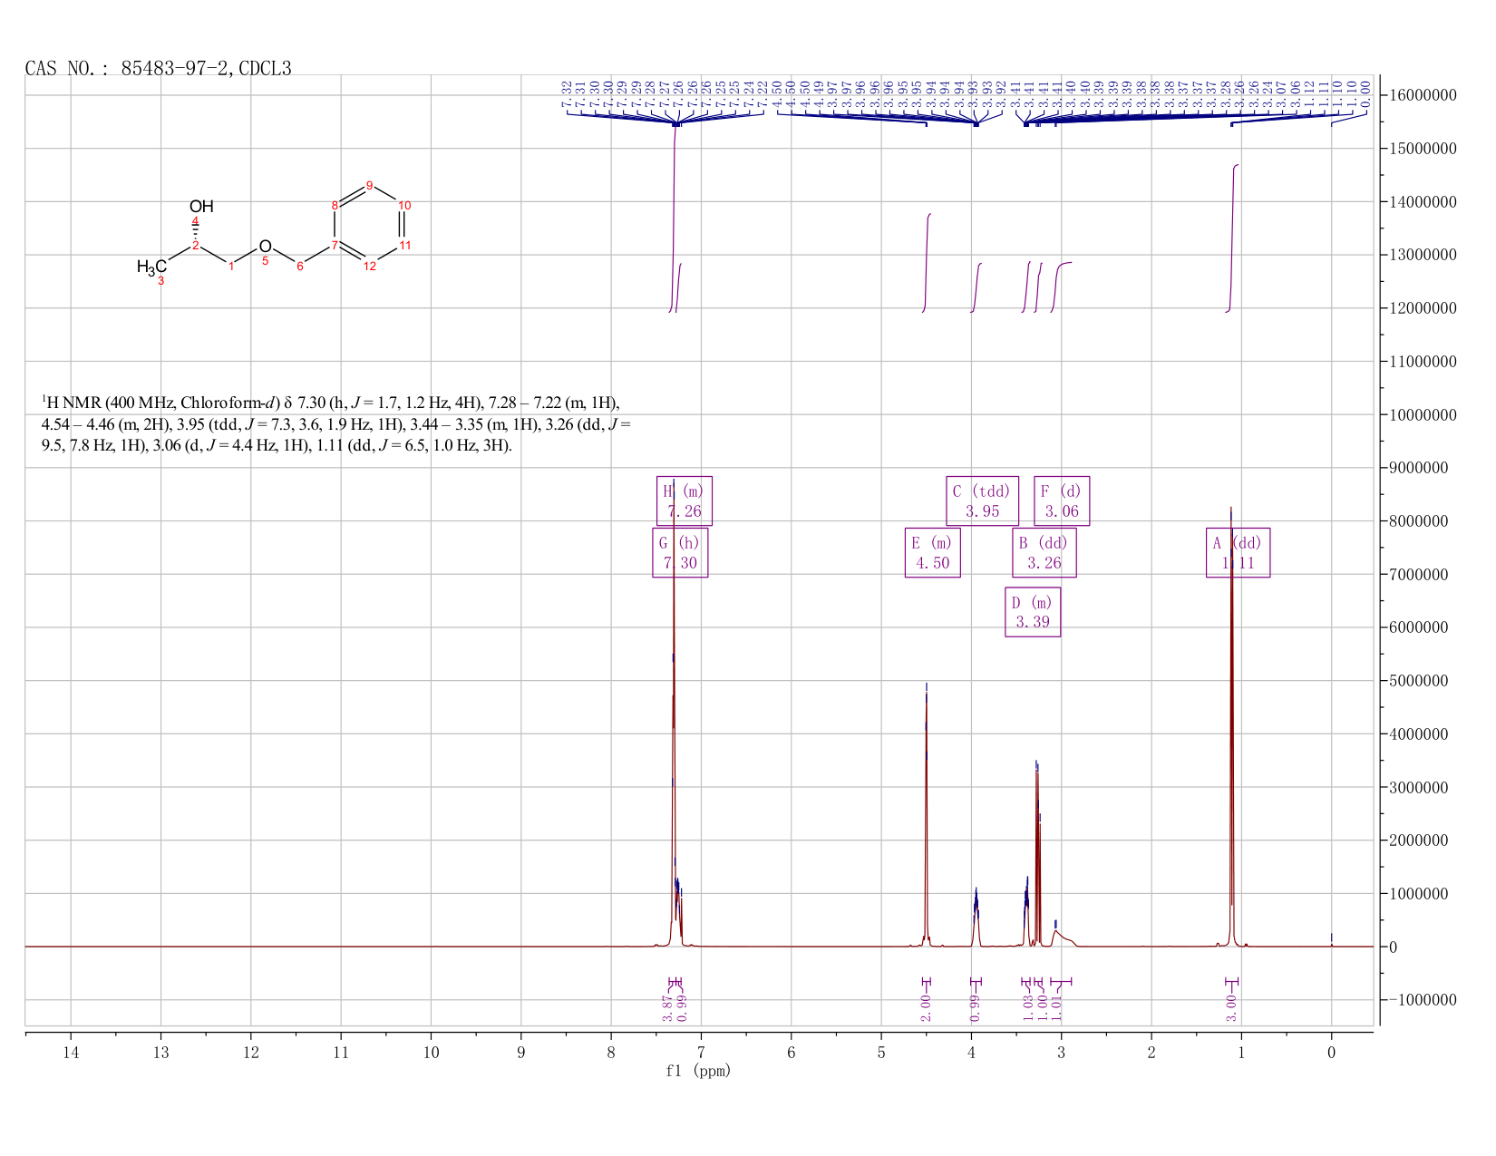Click the integral value 3.00 under methyl peak
Screen dimensions: 1496x1156
tap(1231, 1008)
